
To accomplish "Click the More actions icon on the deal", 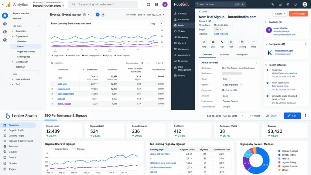I will point(254,42).
